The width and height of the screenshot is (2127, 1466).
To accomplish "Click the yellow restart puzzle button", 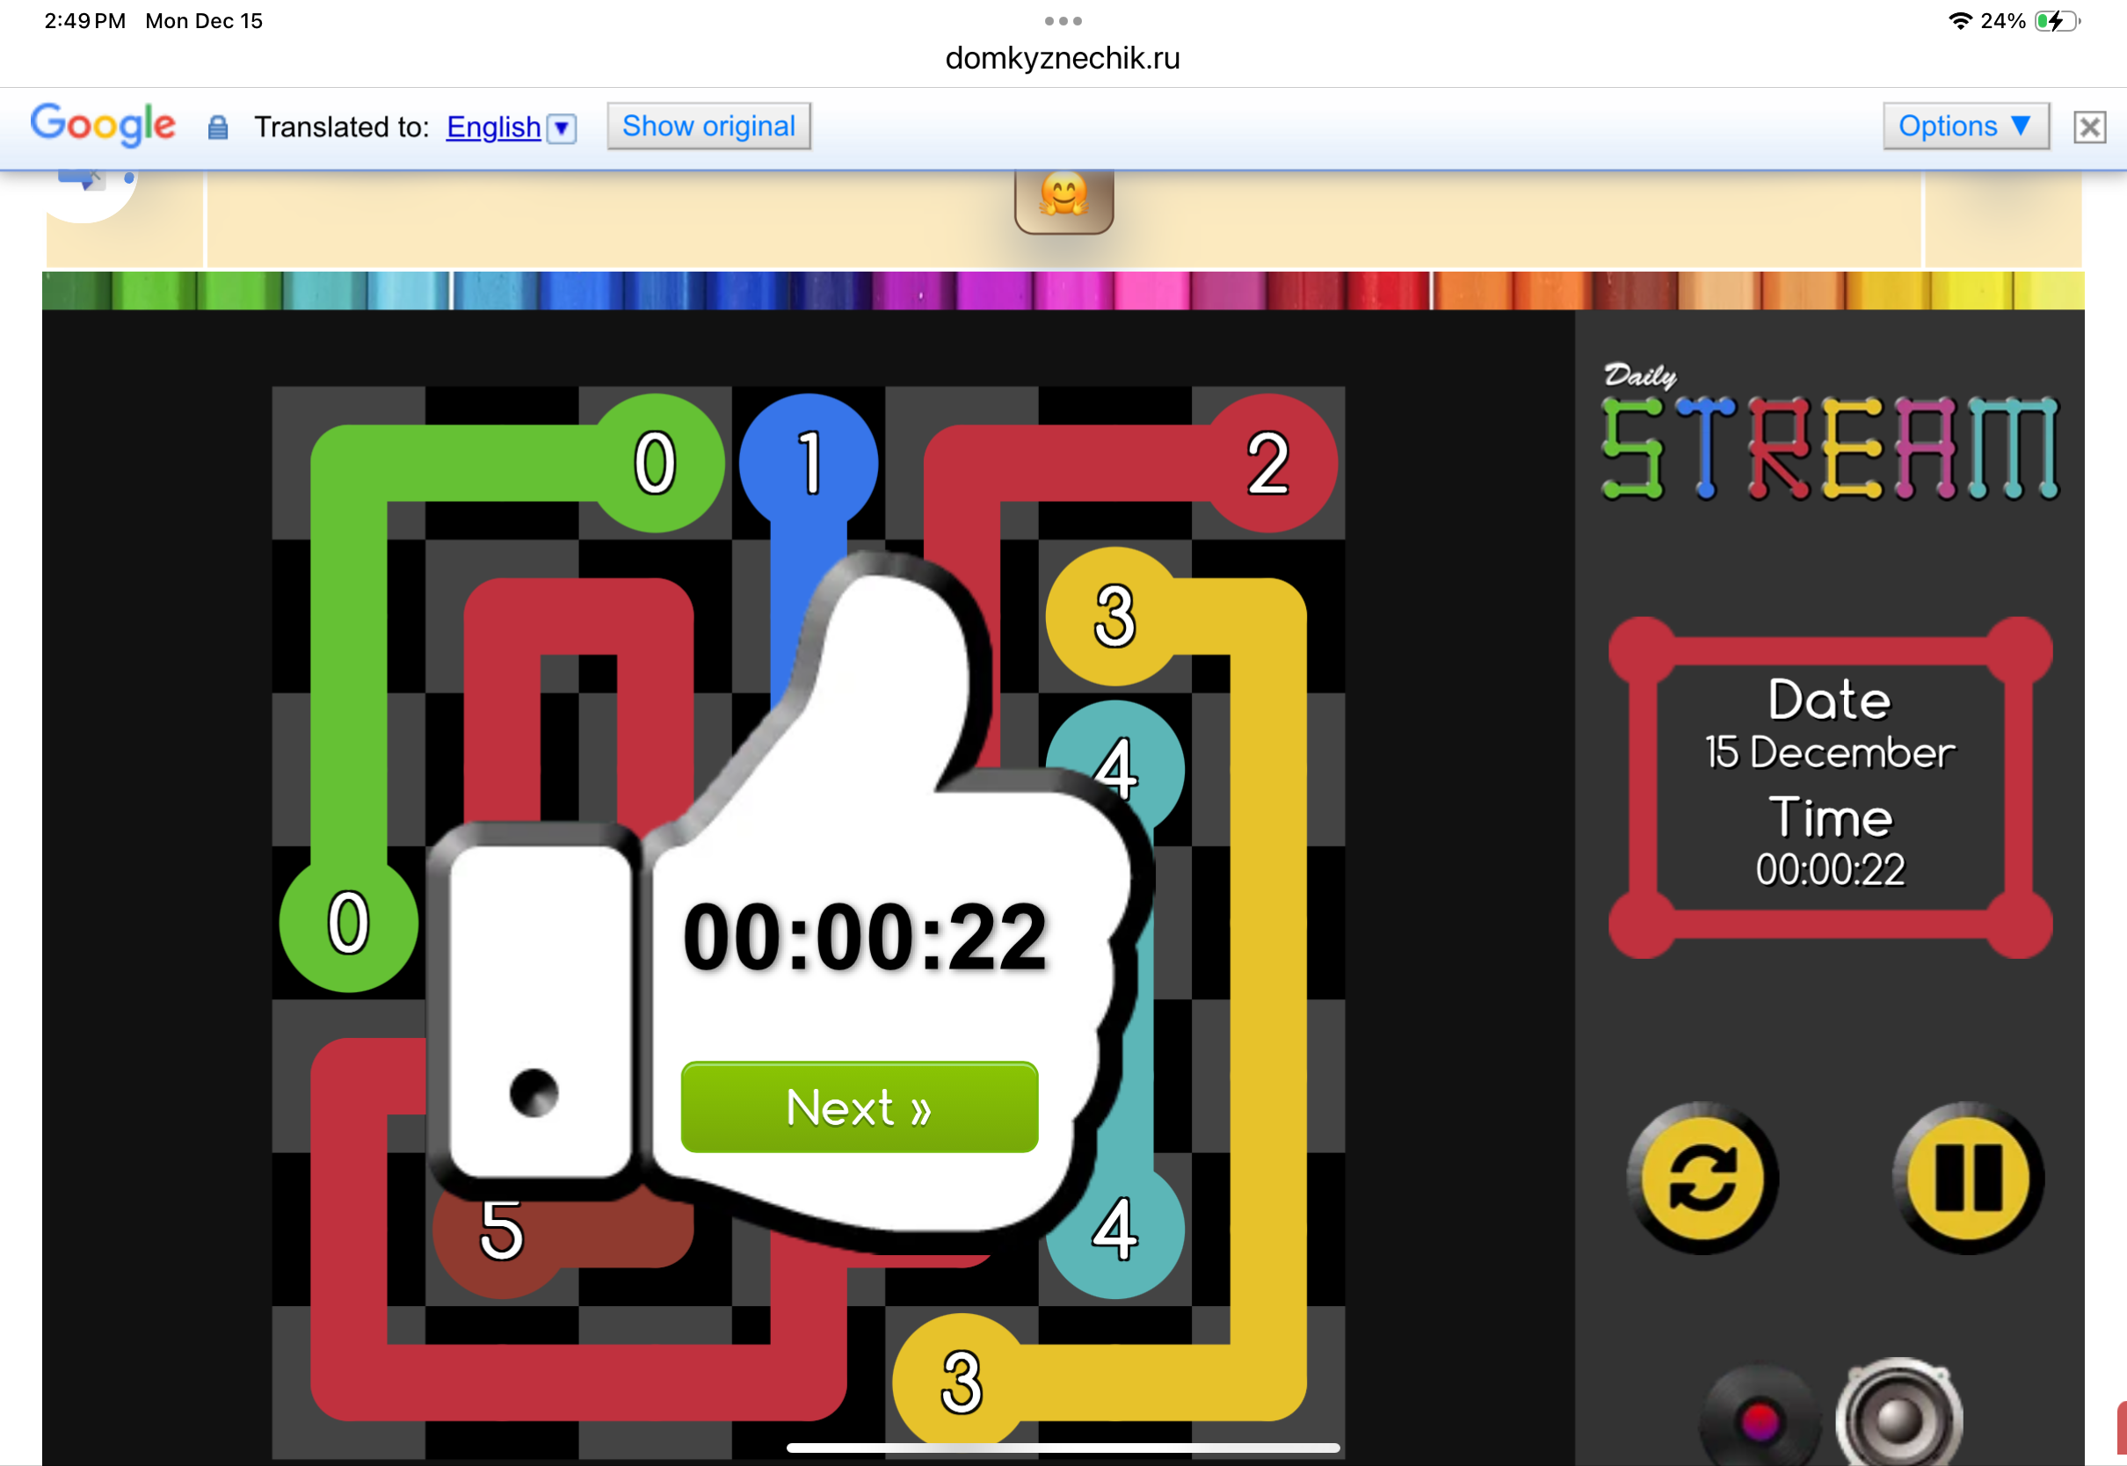I will pyautogui.click(x=1702, y=1179).
